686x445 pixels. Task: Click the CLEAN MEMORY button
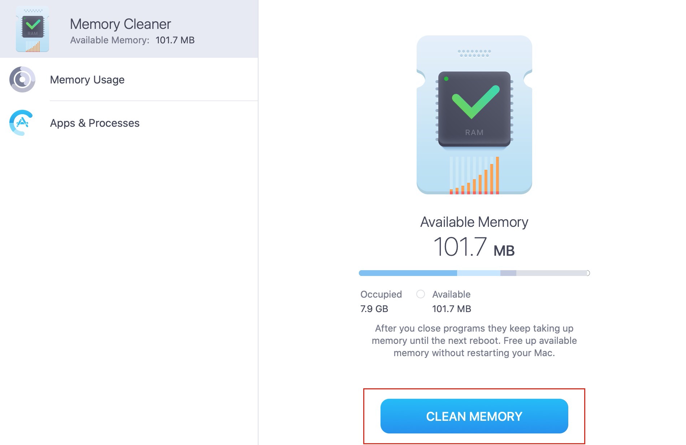click(474, 416)
